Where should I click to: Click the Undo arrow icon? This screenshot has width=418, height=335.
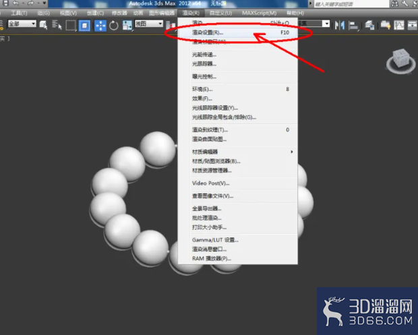click(16, 3)
